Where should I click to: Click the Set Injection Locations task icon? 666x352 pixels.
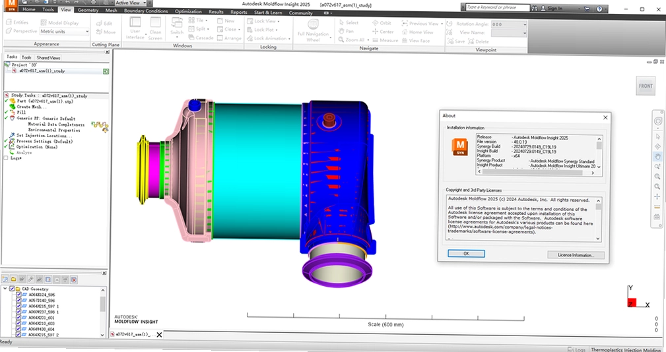(x=12, y=135)
